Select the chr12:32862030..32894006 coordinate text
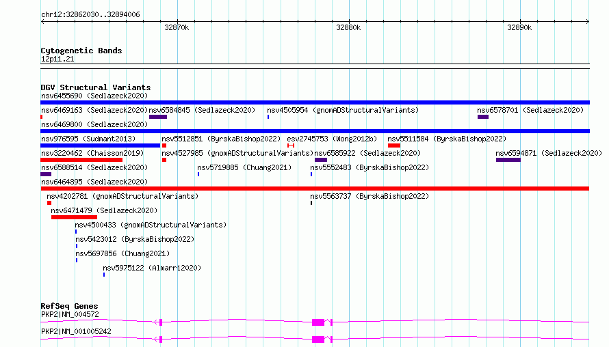 (x=90, y=14)
